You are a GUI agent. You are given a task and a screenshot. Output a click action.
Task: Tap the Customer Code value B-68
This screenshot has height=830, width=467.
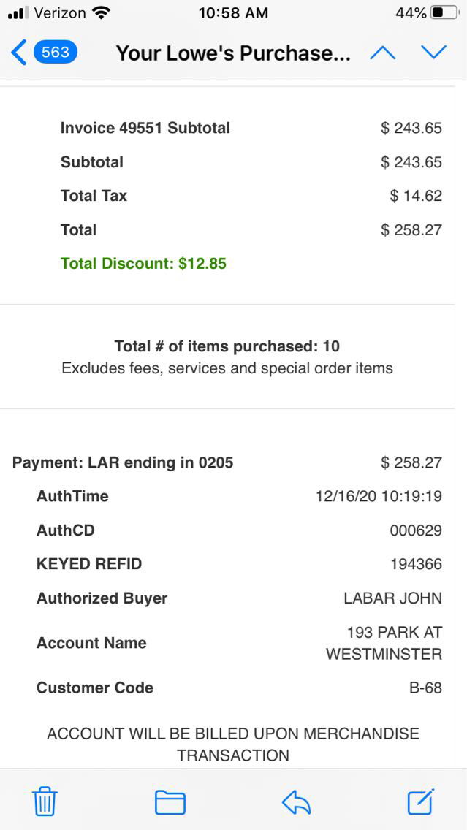tap(425, 688)
